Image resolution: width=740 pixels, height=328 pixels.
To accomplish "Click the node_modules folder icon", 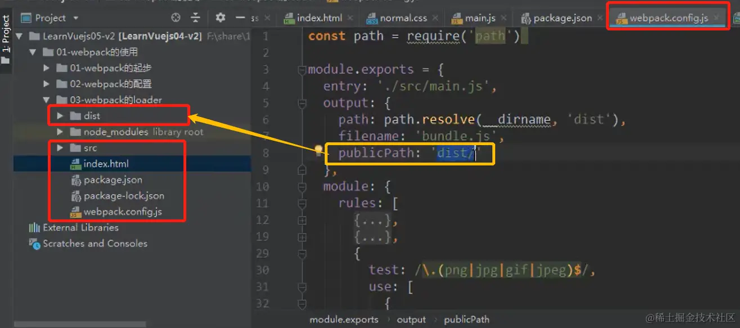I will (x=75, y=132).
